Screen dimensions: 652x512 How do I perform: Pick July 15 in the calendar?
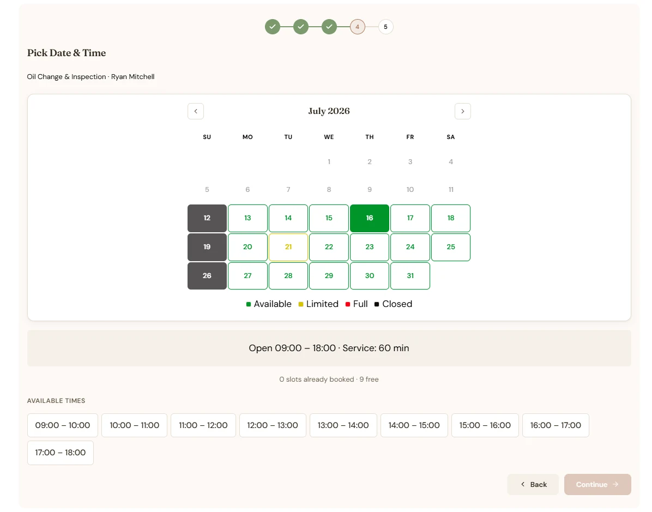(329, 218)
